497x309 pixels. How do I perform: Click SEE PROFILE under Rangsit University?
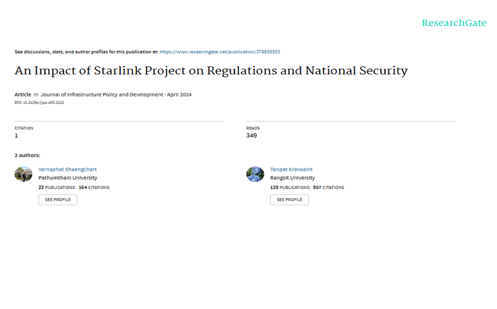[289, 200]
